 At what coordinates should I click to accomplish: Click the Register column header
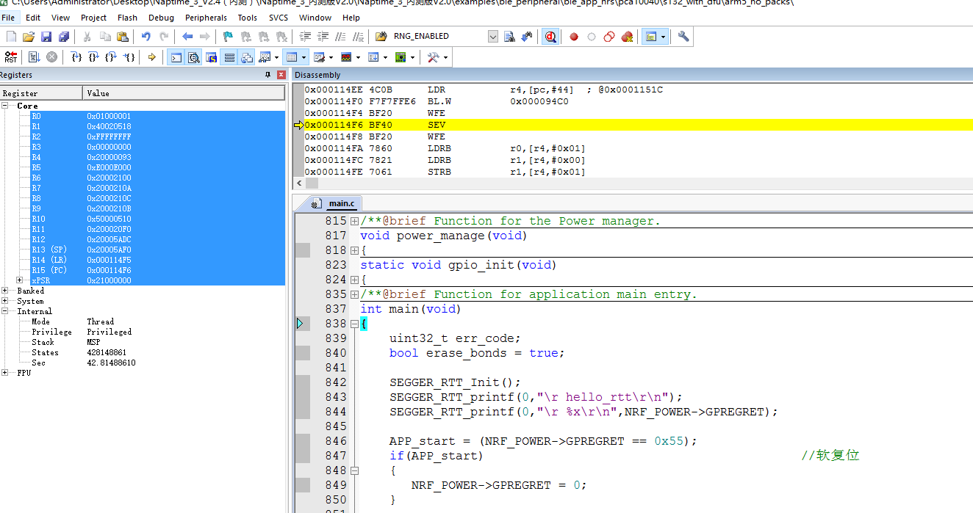tap(41, 93)
